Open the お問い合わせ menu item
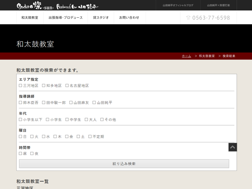Viewport: 252px width, 189px height. pyautogui.click(x=129, y=18)
